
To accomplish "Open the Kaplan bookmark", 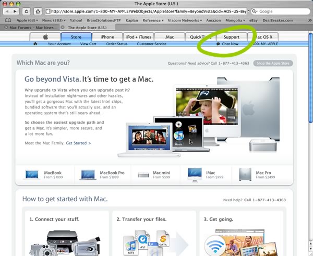I will 131,20.
